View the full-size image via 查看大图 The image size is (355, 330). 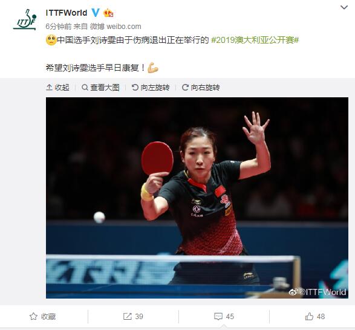click(100, 88)
